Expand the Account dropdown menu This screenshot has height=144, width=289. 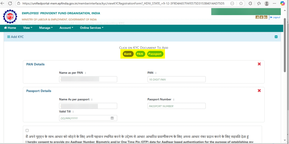[x=66, y=28]
